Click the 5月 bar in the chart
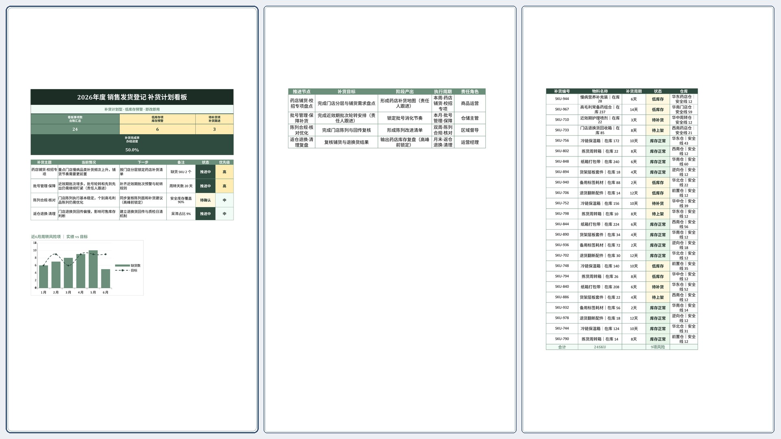This screenshot has height=439, width=781. (93, 269)
